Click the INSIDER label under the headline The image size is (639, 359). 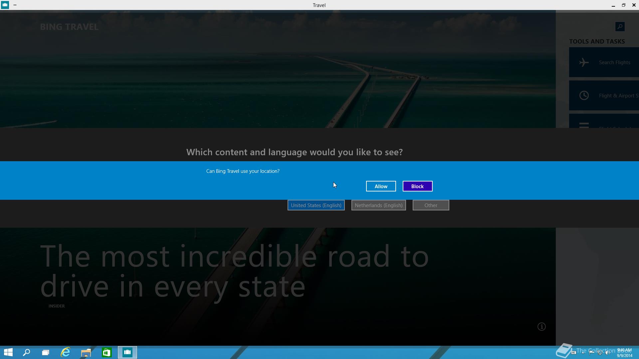pos(57,306)
